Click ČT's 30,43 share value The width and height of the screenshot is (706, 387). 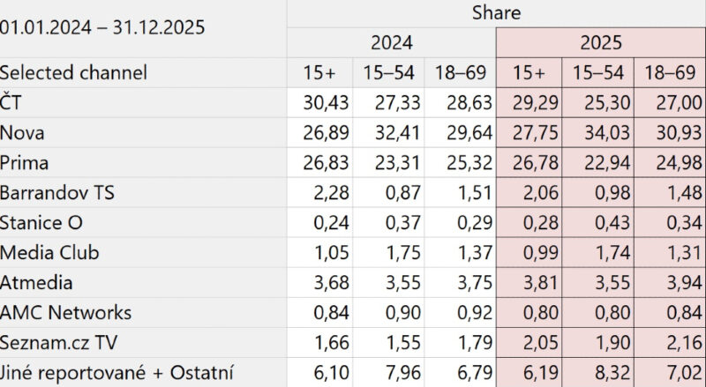pos(321,102)
